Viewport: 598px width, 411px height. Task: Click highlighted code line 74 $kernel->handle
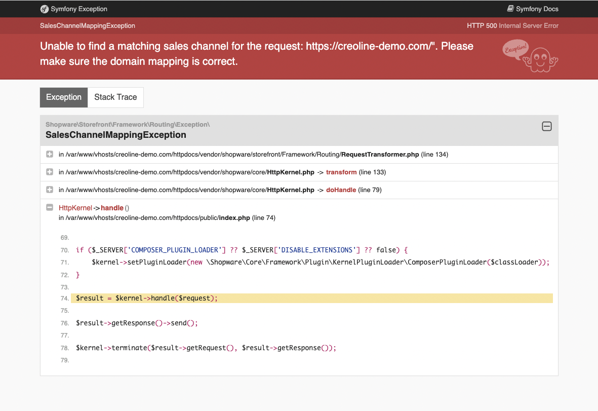tap(311, 298)
